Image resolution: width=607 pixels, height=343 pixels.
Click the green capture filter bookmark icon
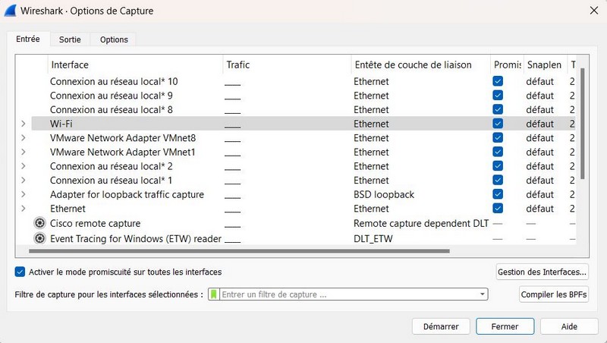tap(215, 294)
